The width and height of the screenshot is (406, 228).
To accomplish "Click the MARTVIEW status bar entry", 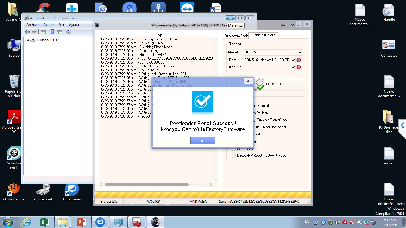I will pyautogui.click(x=198, y=202).
